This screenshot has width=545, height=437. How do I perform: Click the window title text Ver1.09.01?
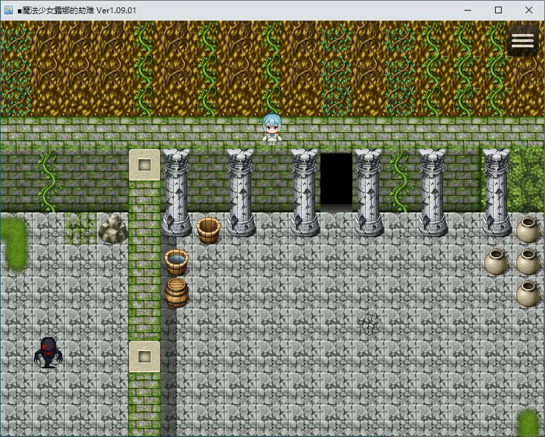(116, 11)
